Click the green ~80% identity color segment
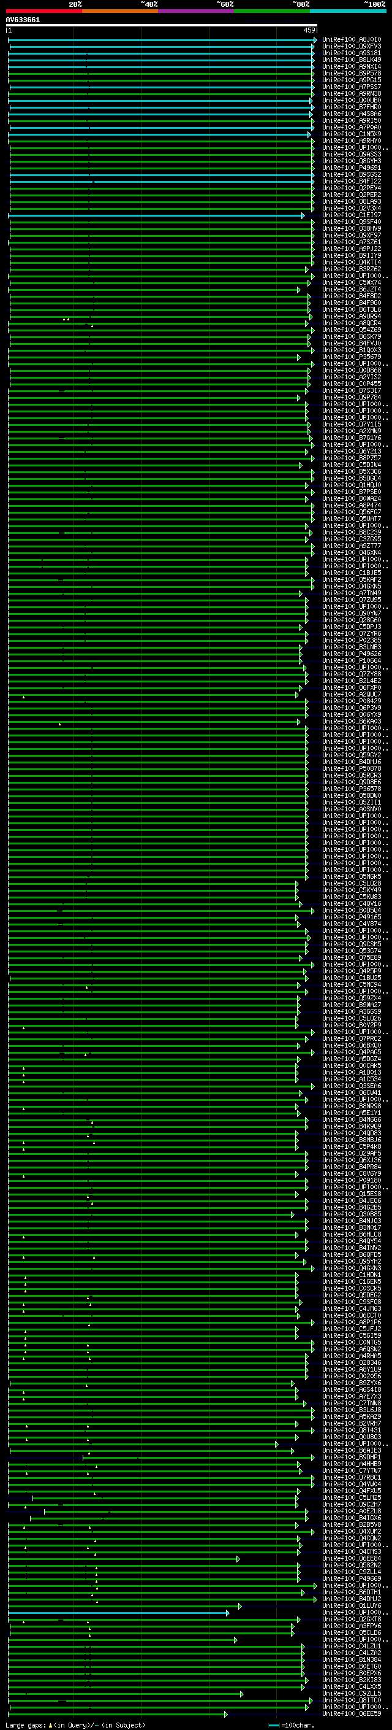Image resolution: width=392 pixels, height=1730 pixels. click(x=272, y=11)
